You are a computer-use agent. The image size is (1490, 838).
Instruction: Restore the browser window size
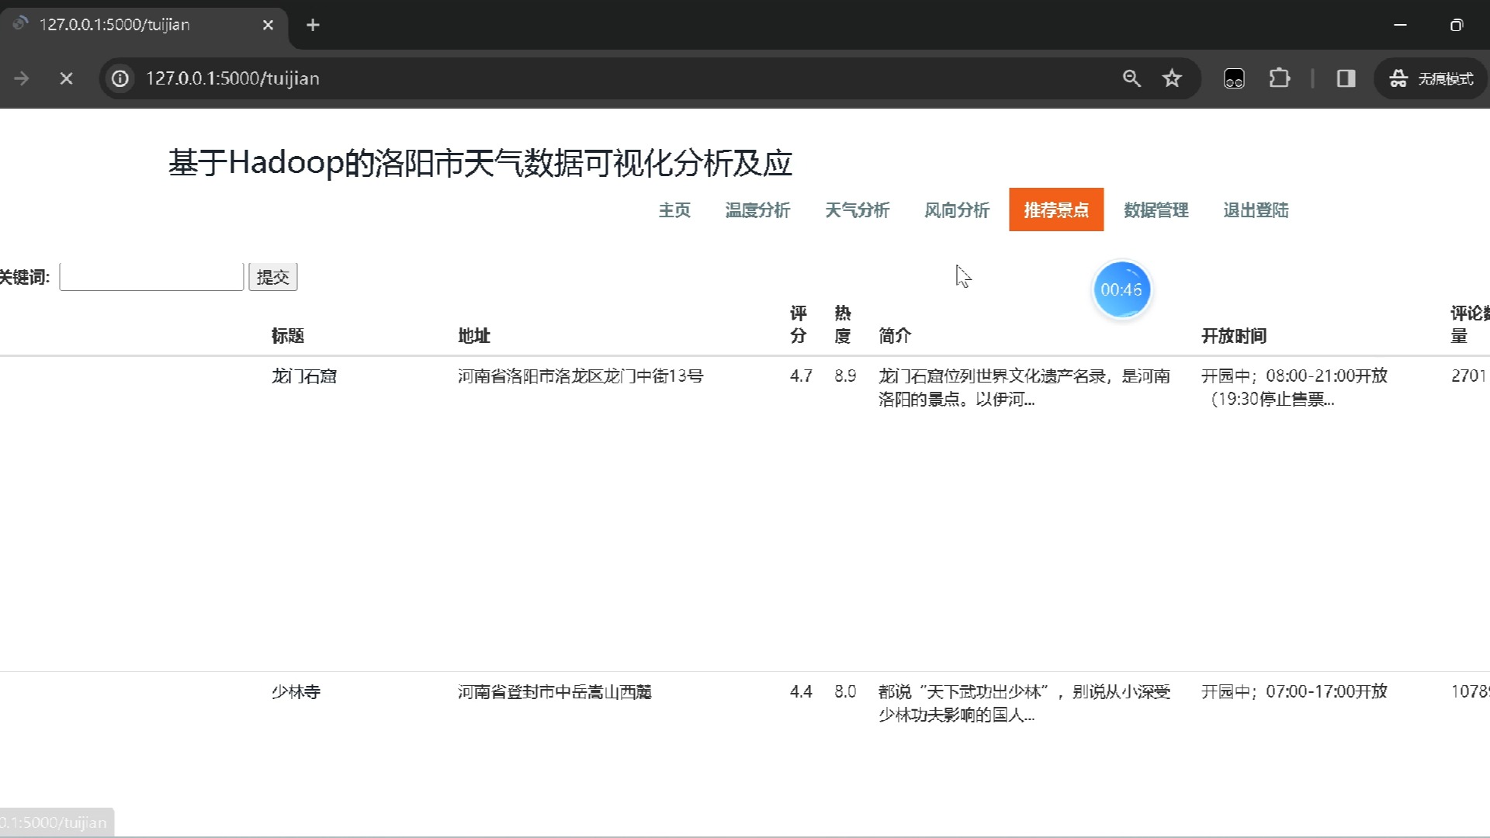1457,25
